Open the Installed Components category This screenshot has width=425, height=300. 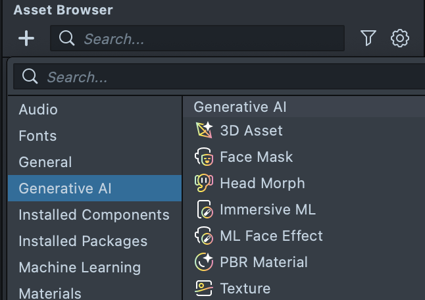(94, 214)
